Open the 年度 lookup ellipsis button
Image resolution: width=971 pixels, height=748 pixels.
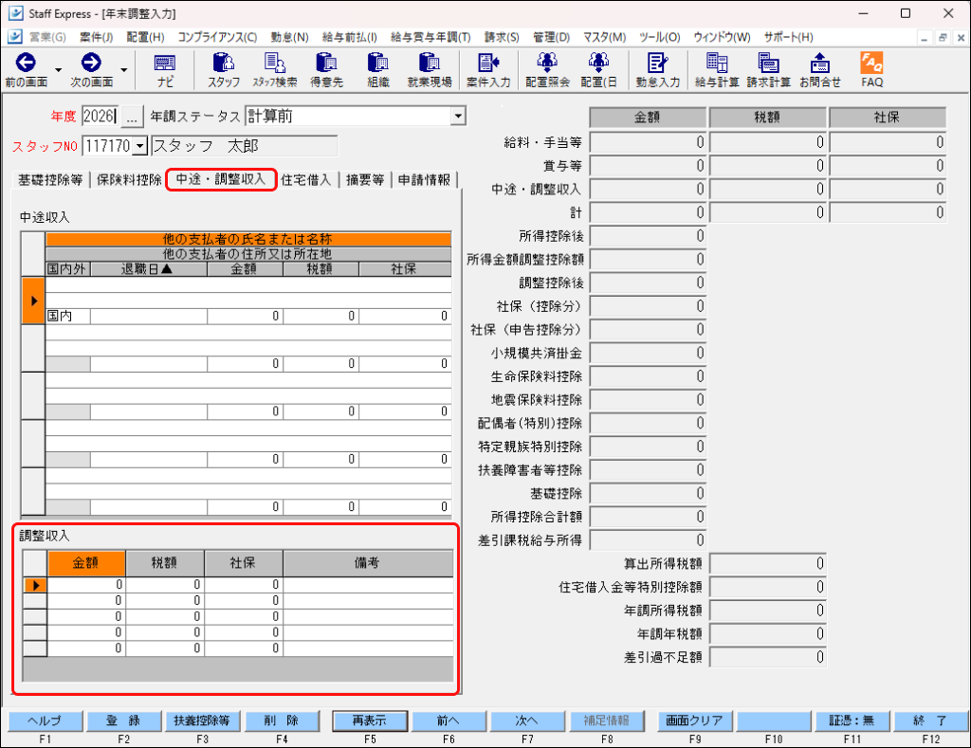(x=131, y=117)
